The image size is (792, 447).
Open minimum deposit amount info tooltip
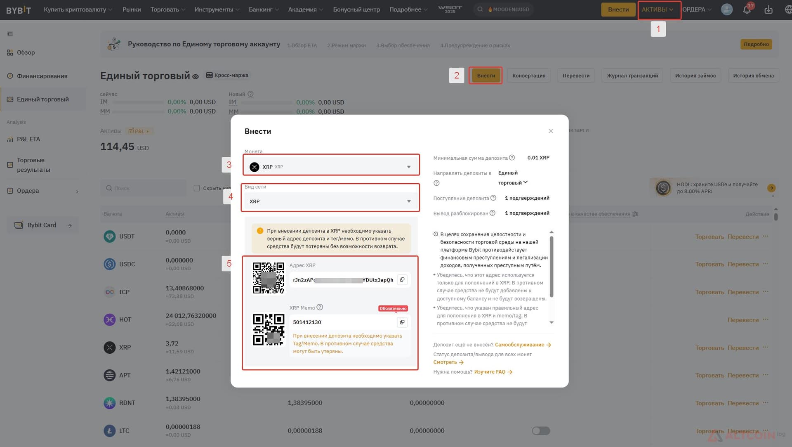tap(512, 158)
